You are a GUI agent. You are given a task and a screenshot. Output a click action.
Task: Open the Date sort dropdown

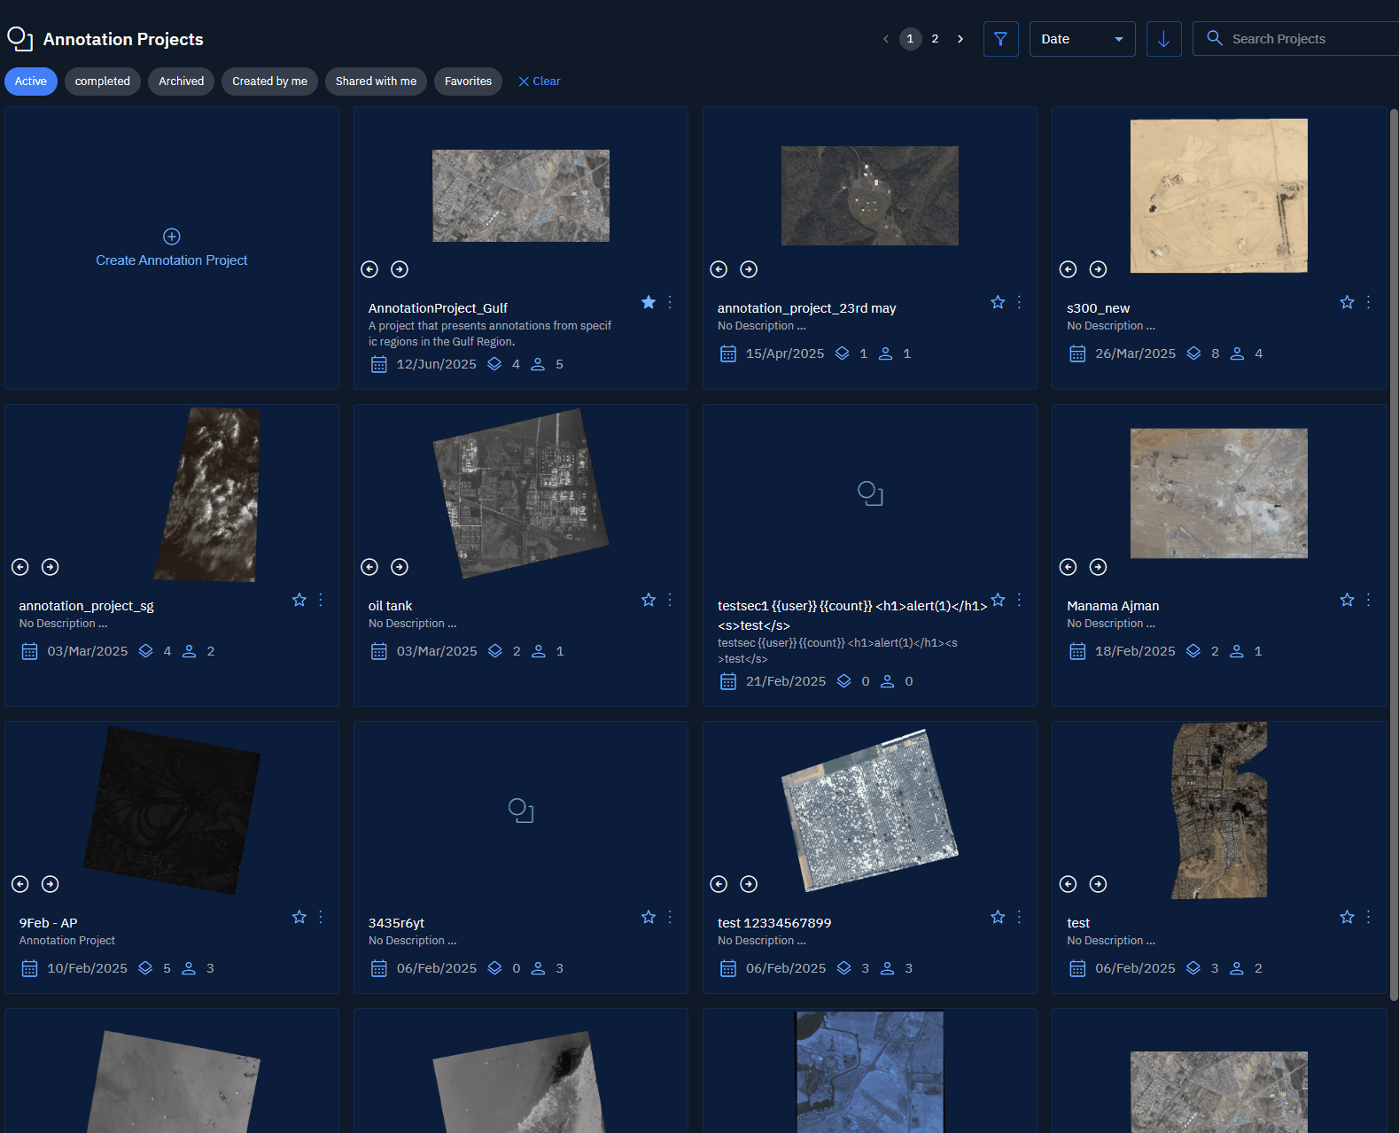(x=1082, y=39)
